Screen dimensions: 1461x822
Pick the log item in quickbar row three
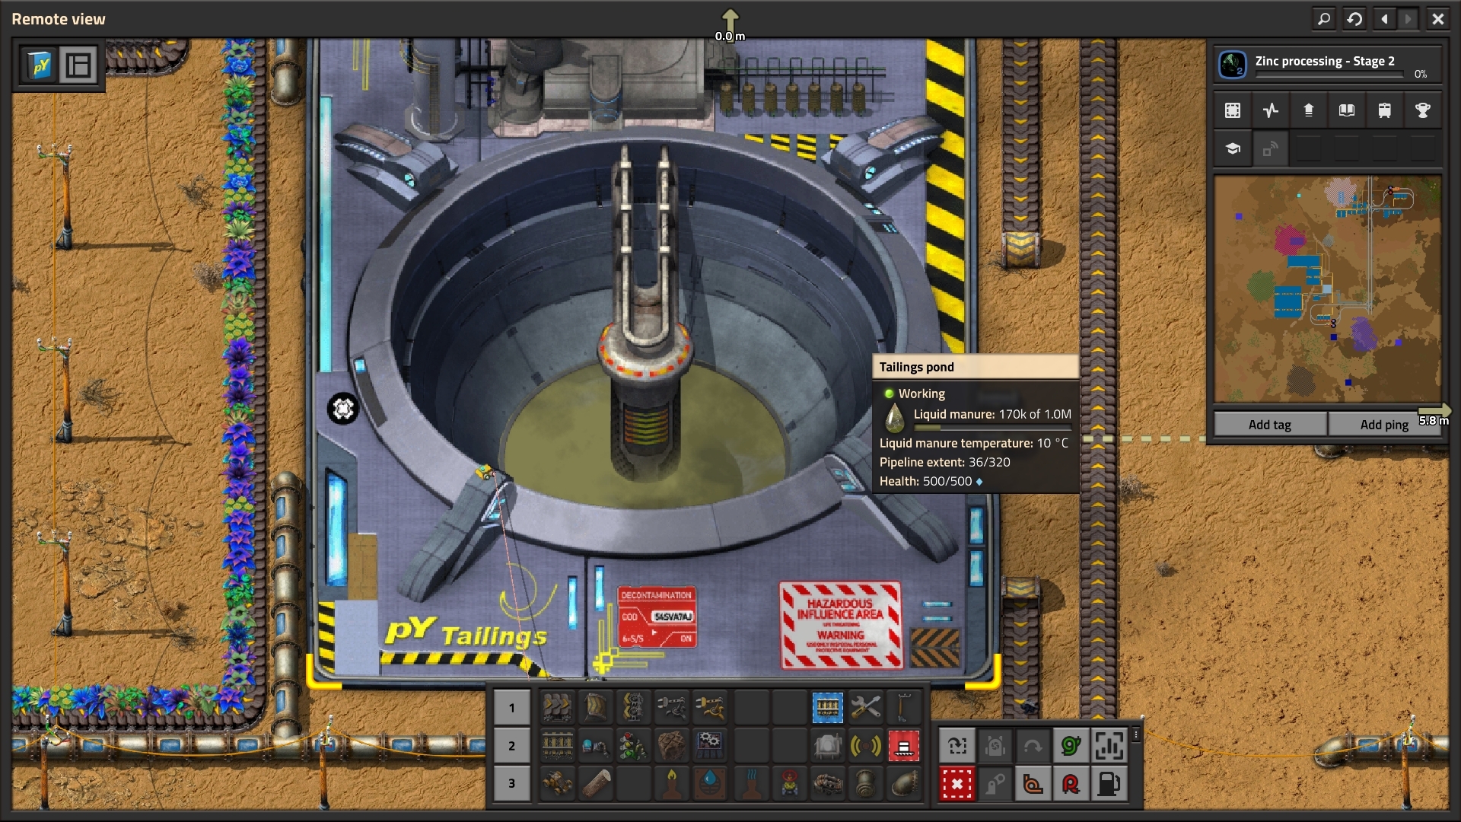(596, 783)
